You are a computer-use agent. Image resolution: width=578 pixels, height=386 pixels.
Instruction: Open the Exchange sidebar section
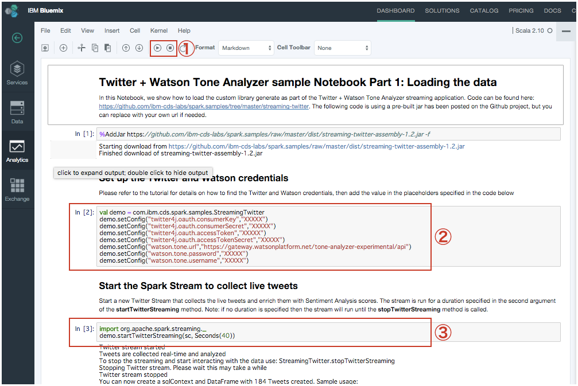click(x=17, y=190)
